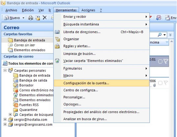This screenshot has height=137, width=177.
Task: Click the sergio@sergiosainz.com mailbox icon
Action: pyautogui.click(x=11, y=124)
